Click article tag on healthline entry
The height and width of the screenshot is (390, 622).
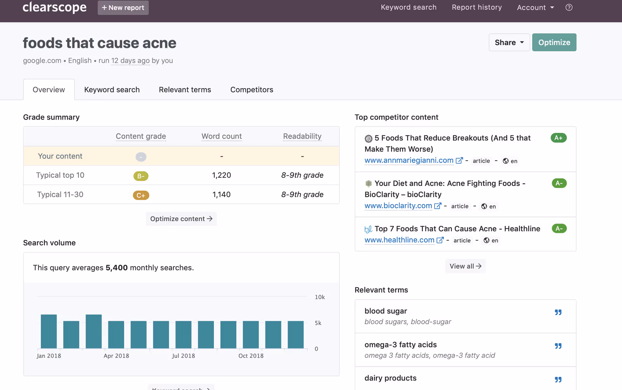coord(462,240)
